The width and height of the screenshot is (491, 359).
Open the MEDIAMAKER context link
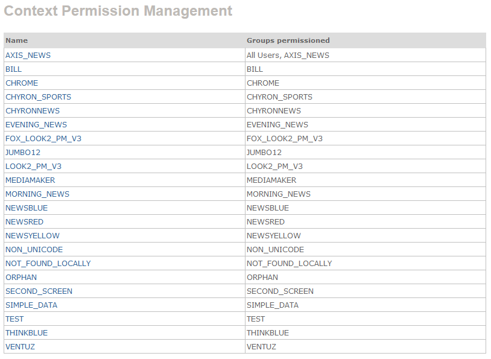click(x=30, y=180)
